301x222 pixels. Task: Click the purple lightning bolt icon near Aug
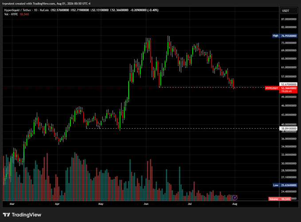pos(235,197)
